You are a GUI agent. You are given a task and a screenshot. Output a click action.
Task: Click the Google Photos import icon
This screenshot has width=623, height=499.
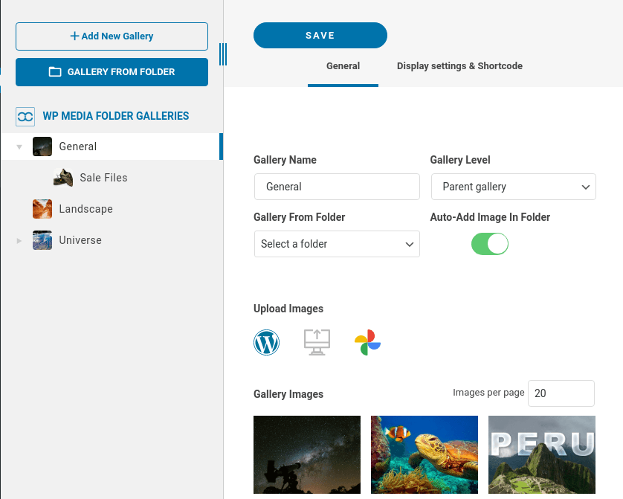coord(367,342)
